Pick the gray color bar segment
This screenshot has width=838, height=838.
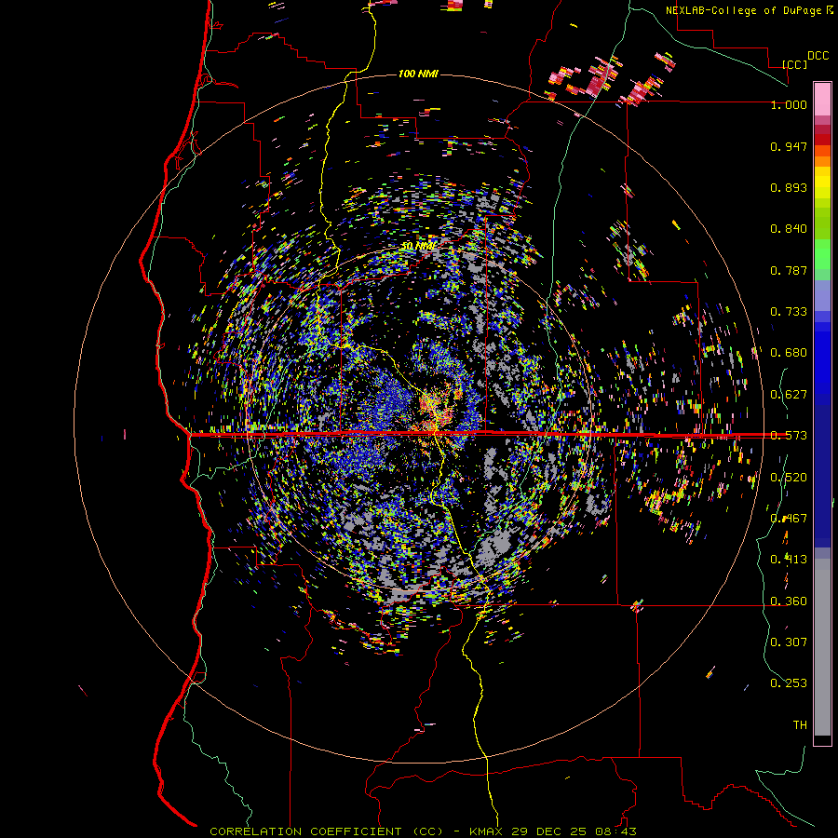point(822,647)
